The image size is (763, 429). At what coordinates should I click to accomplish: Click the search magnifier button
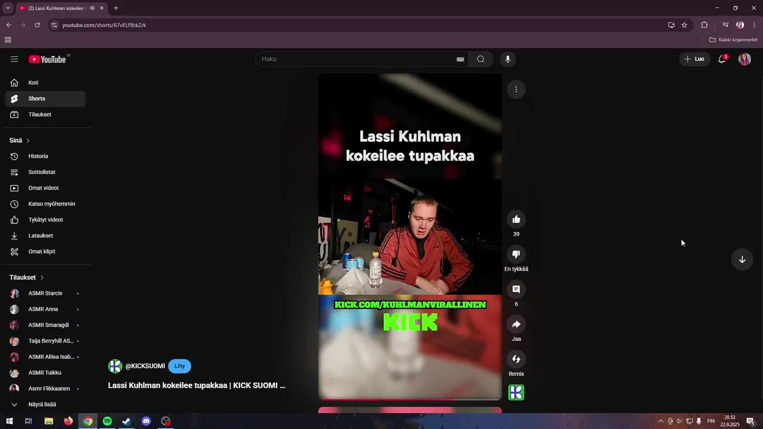pos(480,59)
